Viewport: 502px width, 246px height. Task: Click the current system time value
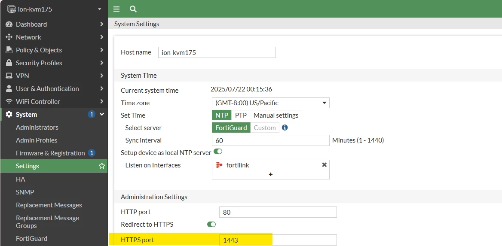click(242, 90)
